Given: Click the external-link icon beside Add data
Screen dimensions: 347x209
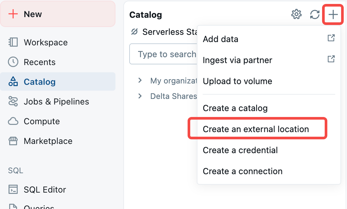Looking at the screenshot, I should (331, 38).
